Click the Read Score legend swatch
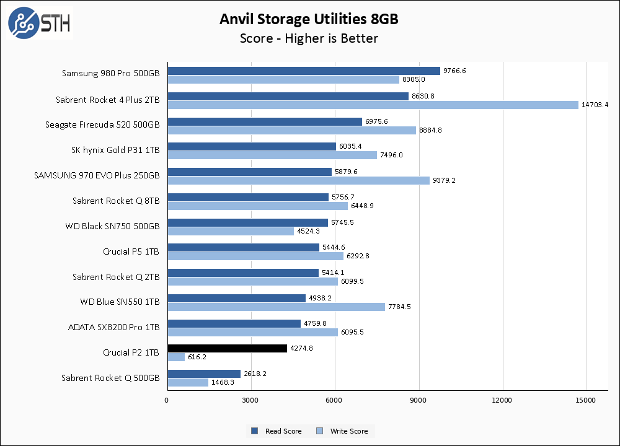This screenshot has height=446, width=620. (254, 431)
